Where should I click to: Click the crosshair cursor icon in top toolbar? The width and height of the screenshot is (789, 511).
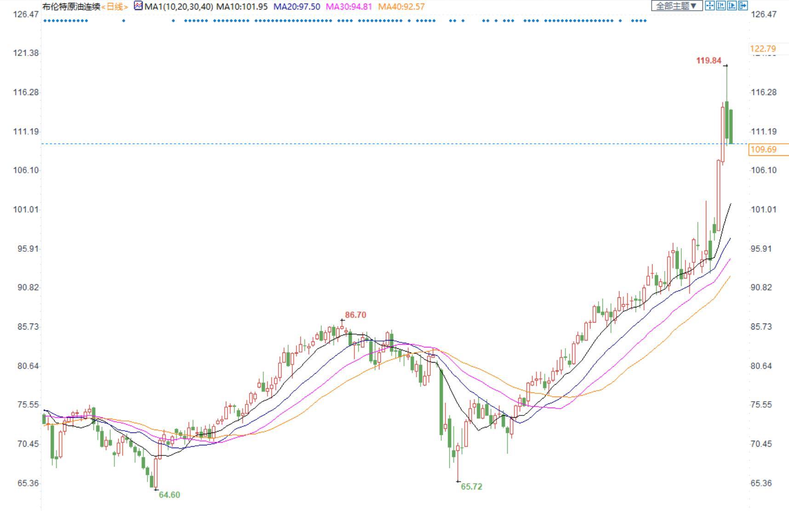[709, 6]
